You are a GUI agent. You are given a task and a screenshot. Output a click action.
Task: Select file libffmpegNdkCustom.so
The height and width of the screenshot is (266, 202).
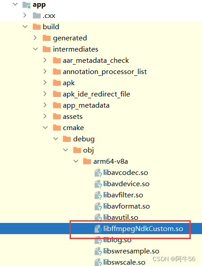[x=143, y=229]
